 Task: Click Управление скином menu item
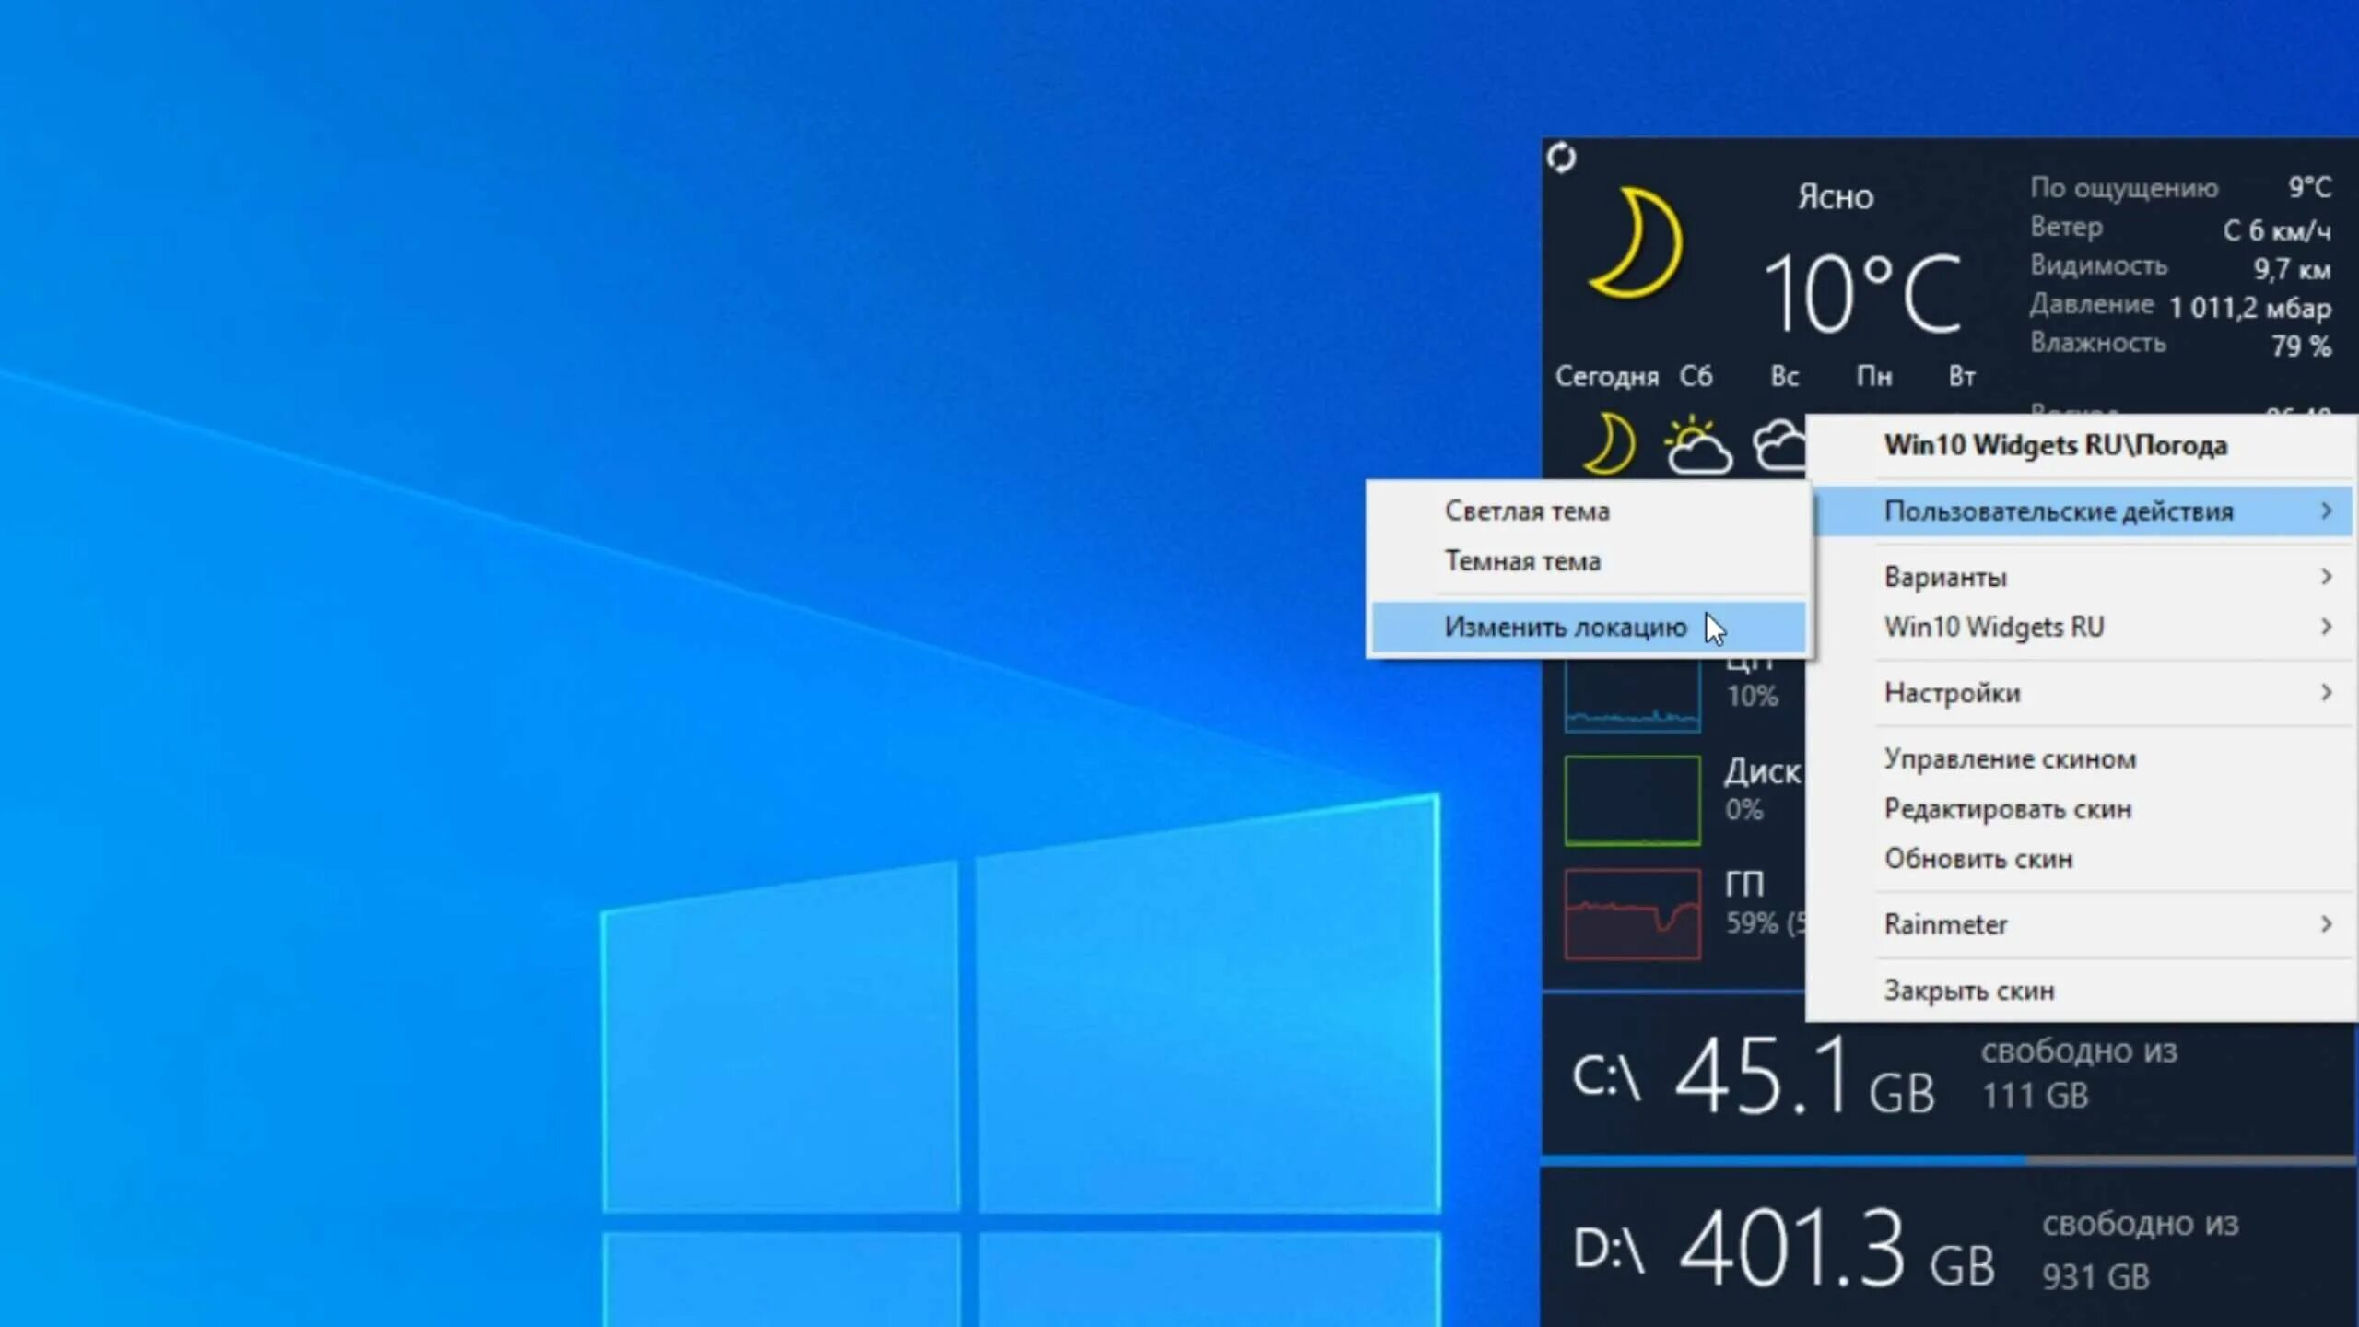[x=2010, y=759]
